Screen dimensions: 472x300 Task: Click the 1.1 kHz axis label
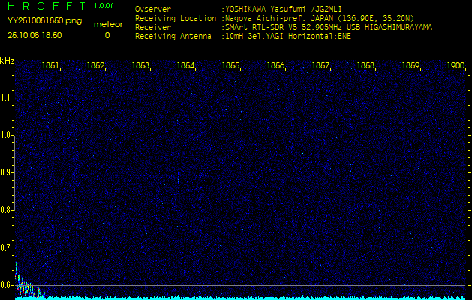[6, 97]
